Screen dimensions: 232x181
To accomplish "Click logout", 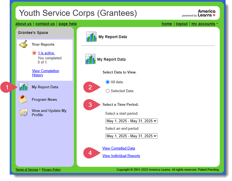I will tap(181, 24).
